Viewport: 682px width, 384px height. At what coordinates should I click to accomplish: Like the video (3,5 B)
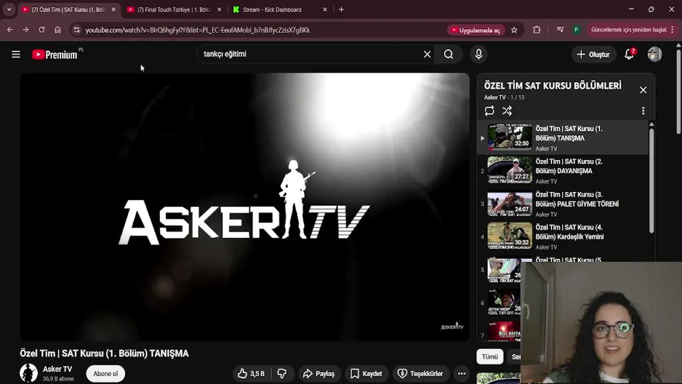(x=251, y=373)
